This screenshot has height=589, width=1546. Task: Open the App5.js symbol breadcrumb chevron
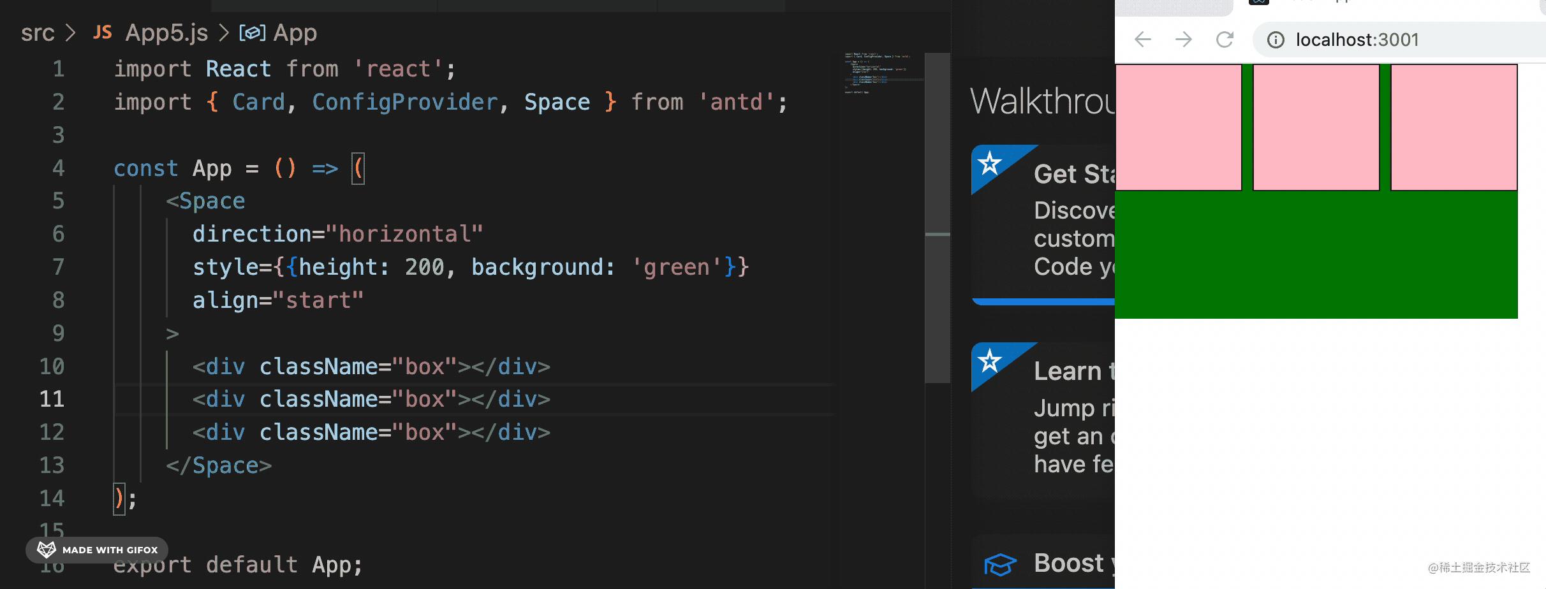click(223, 33)
